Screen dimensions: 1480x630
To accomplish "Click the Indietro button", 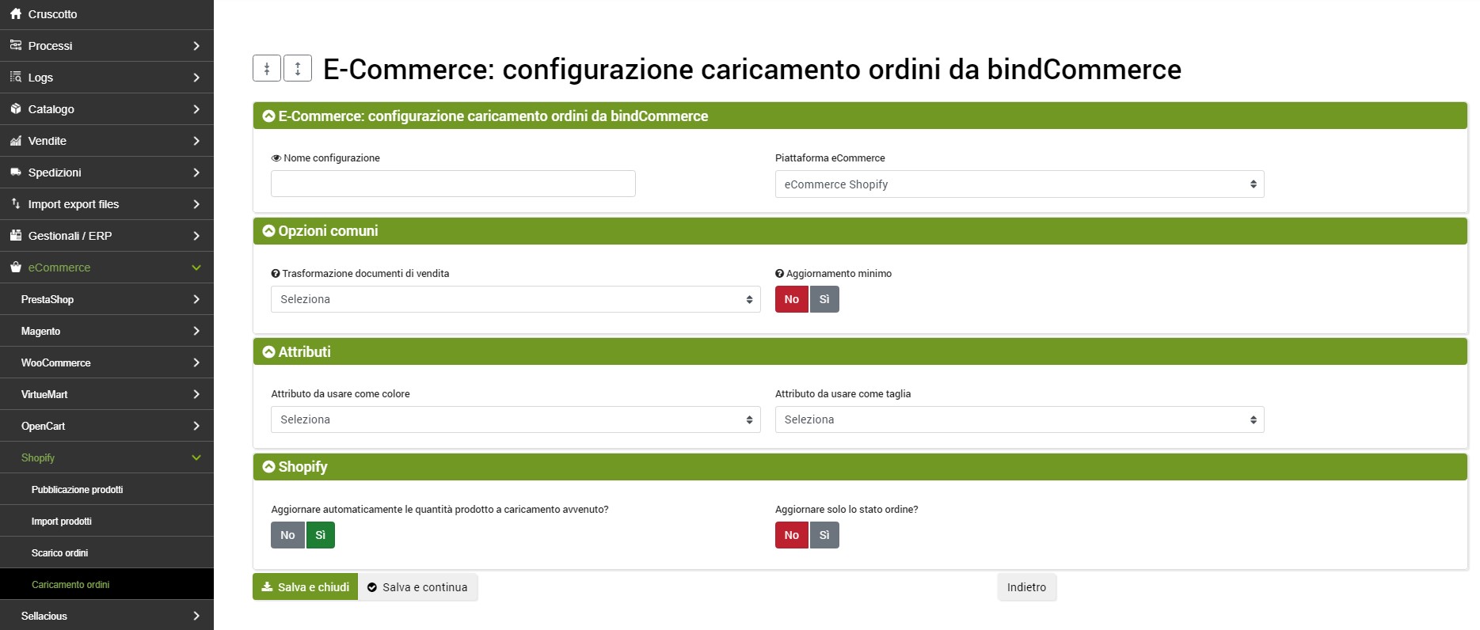I will (x=1026, y=587).
